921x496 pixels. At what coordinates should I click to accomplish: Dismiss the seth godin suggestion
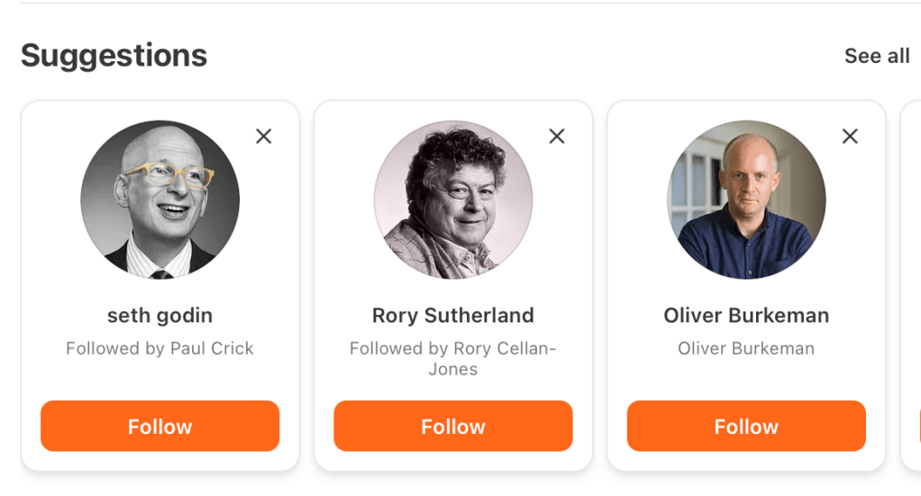[263, 136]
